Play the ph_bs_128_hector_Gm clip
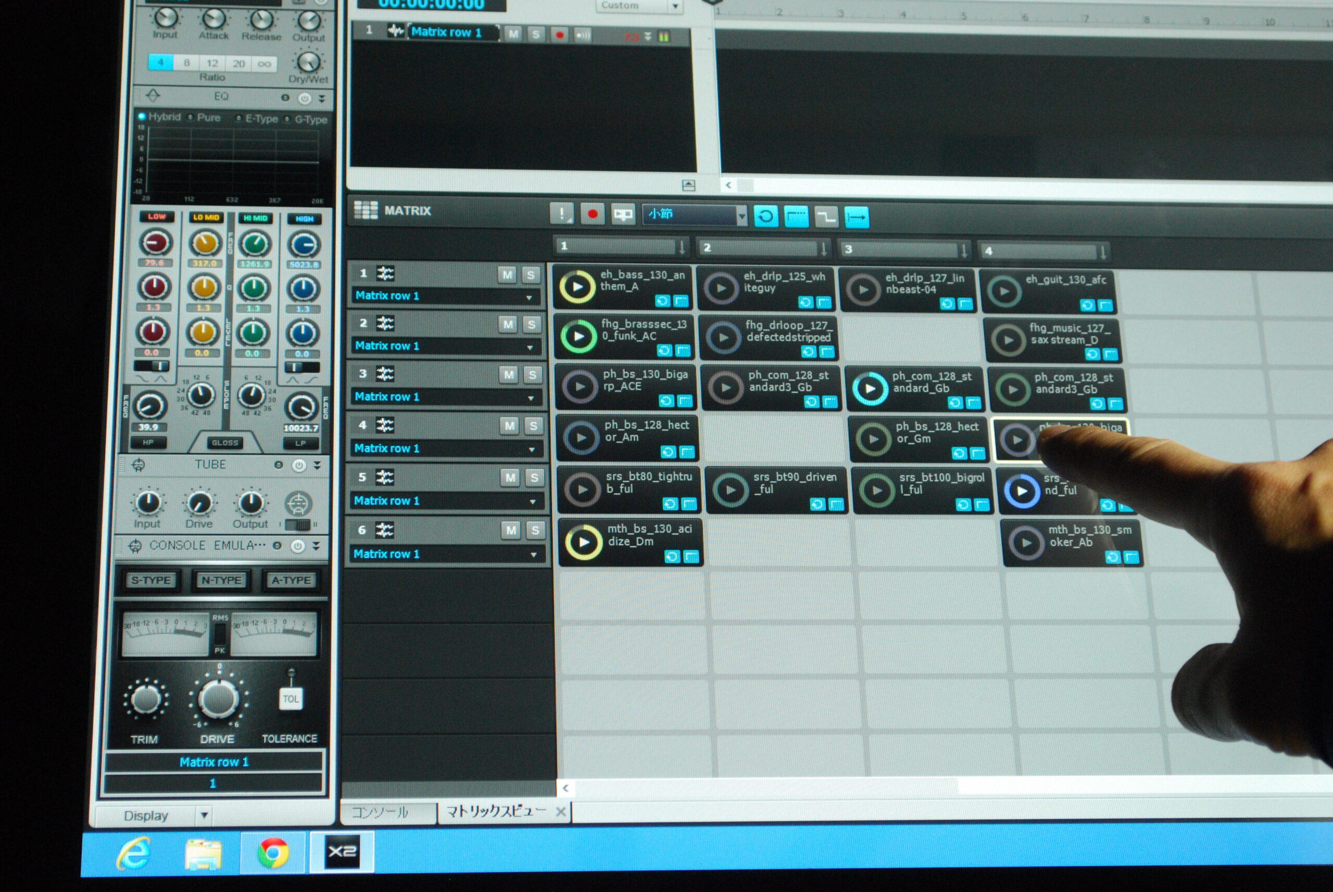This screenshot has height=892, width=1333. pyautogui.click(x=873, y=439)
